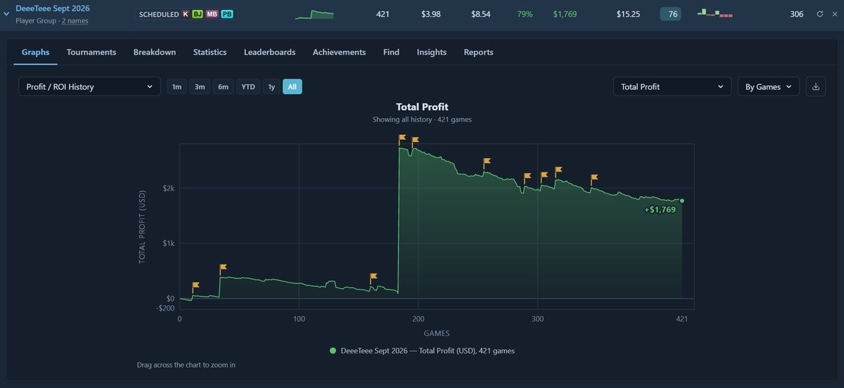844x388 pixels.
Task: Click the green-red form bars icon
Action: tap(715, 13)
